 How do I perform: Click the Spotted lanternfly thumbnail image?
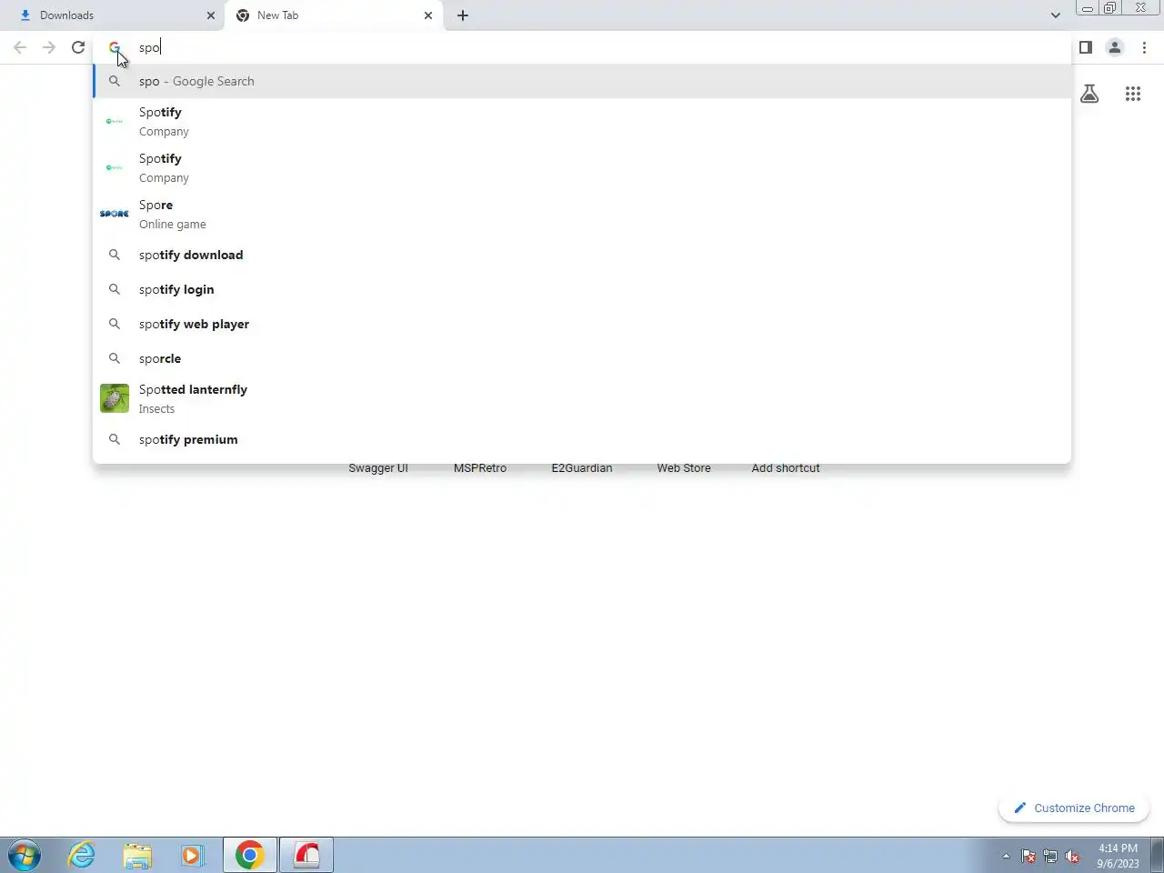[x=115, y=398]
